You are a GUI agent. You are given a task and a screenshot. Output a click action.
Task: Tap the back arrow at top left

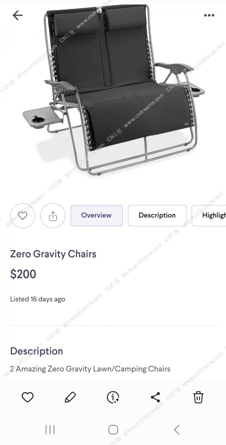(18, 15)
